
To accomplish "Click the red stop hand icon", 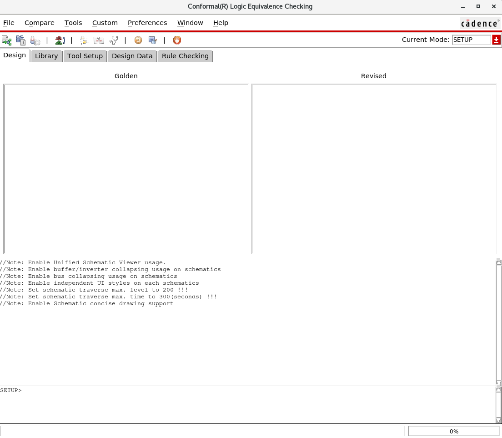I will coord(177,40).
